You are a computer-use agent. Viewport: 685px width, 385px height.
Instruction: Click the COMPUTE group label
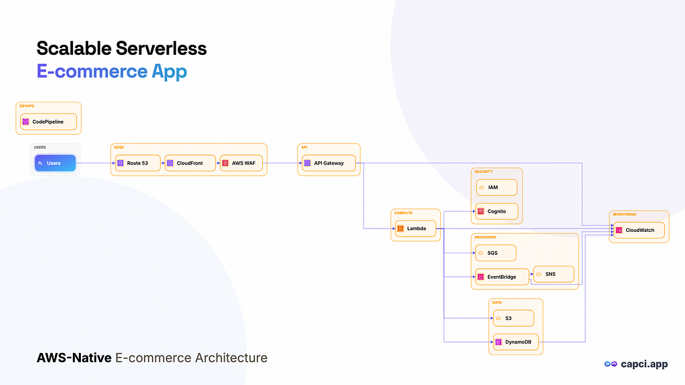[403, 213]
